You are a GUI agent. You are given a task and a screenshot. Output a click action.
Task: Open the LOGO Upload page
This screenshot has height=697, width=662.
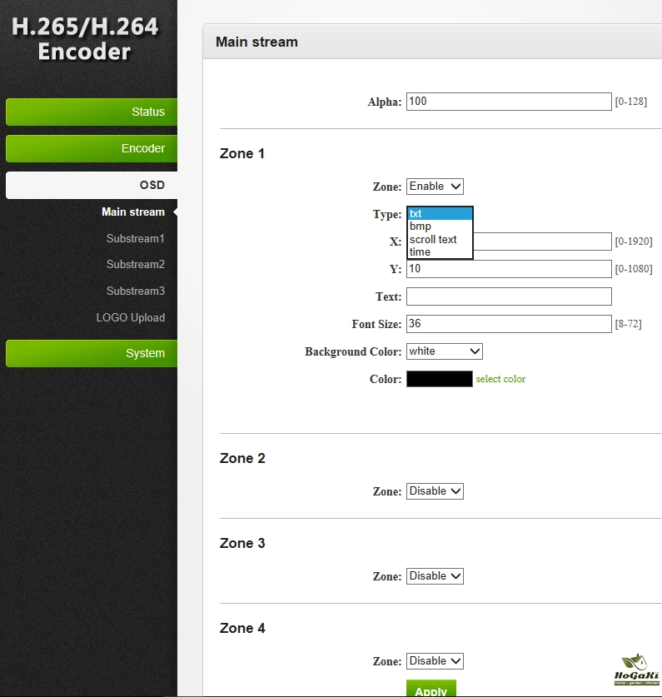[130, 317]
